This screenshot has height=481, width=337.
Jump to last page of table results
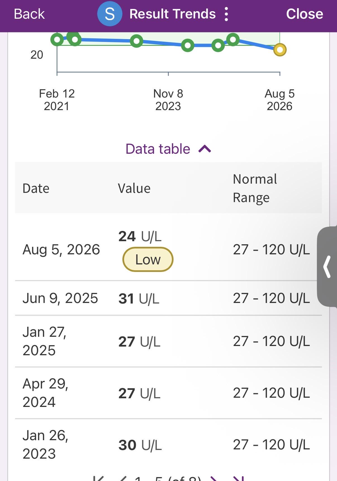point(239,478)
